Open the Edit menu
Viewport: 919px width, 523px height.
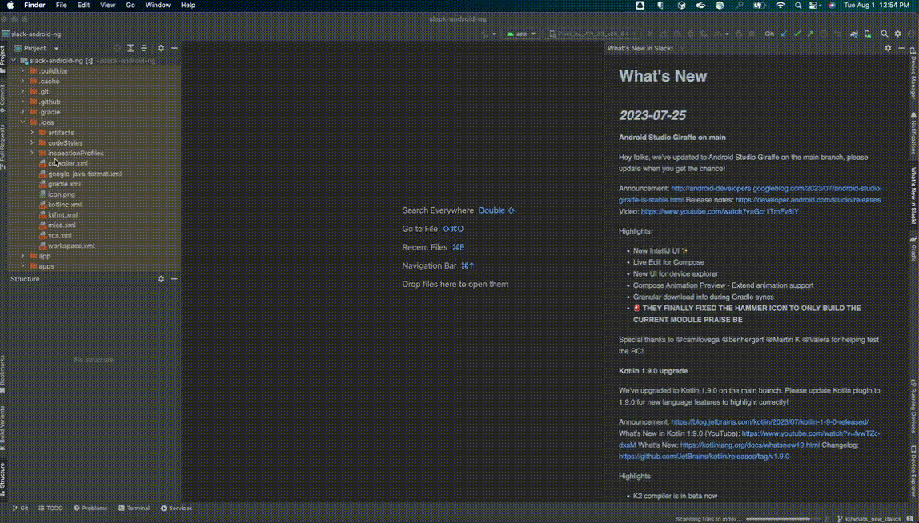click(x=84, y=6)
